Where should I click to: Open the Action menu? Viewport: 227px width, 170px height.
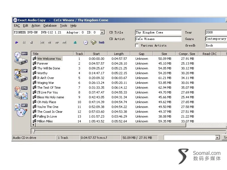[x=36, y=25]
